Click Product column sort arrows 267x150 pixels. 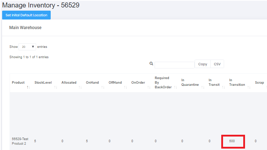pos(28,87)
